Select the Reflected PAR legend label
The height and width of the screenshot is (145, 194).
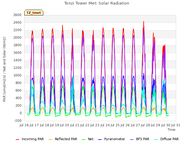66,139
